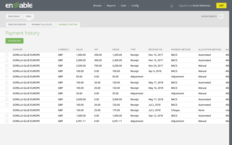Viewport: 232px width, 145px height.
Task: Sort by the Gross column header
Action: (116, 49)
